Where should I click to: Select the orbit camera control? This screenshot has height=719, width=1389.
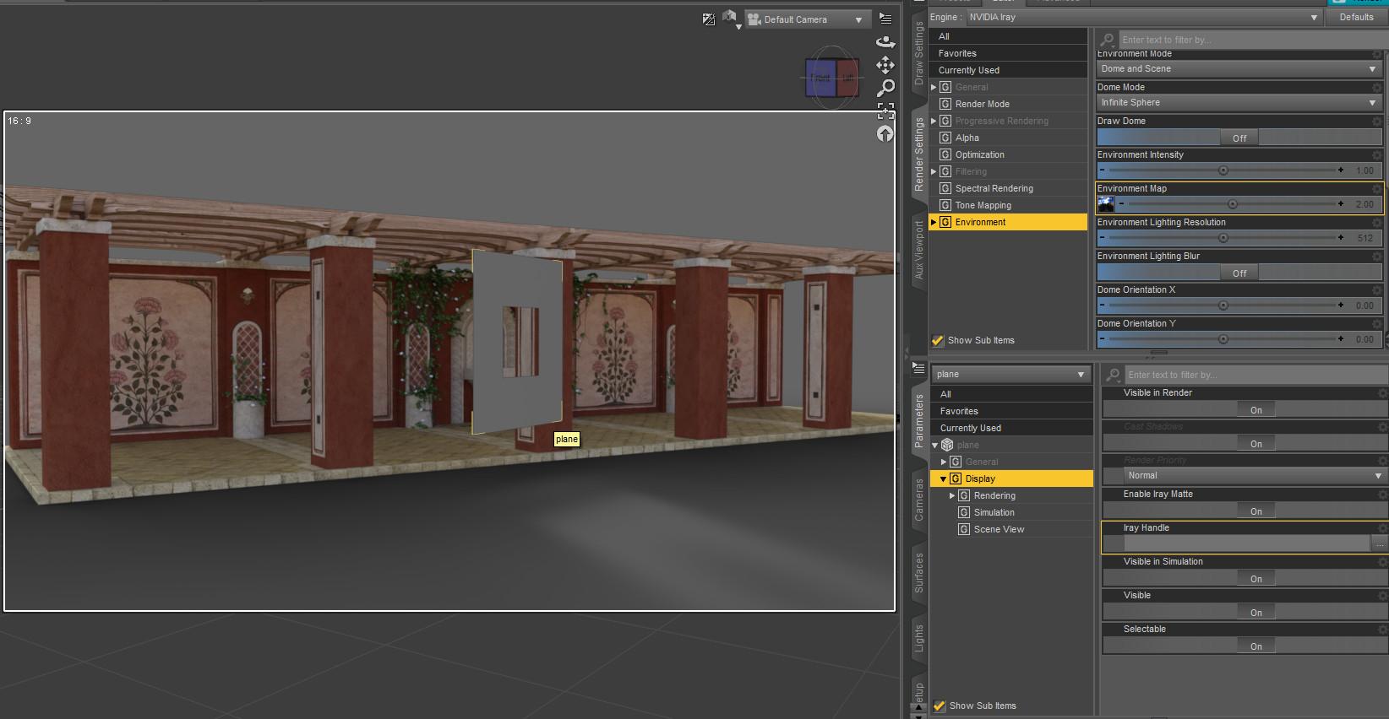tap(885, 41)
